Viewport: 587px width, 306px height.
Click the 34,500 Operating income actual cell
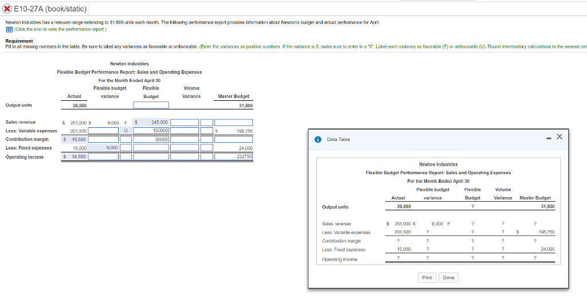click(75, 156)
